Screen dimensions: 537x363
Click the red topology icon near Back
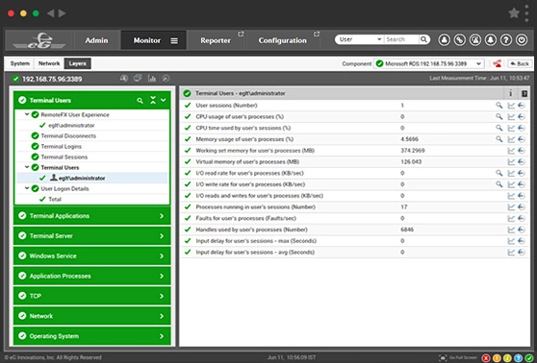497,63
